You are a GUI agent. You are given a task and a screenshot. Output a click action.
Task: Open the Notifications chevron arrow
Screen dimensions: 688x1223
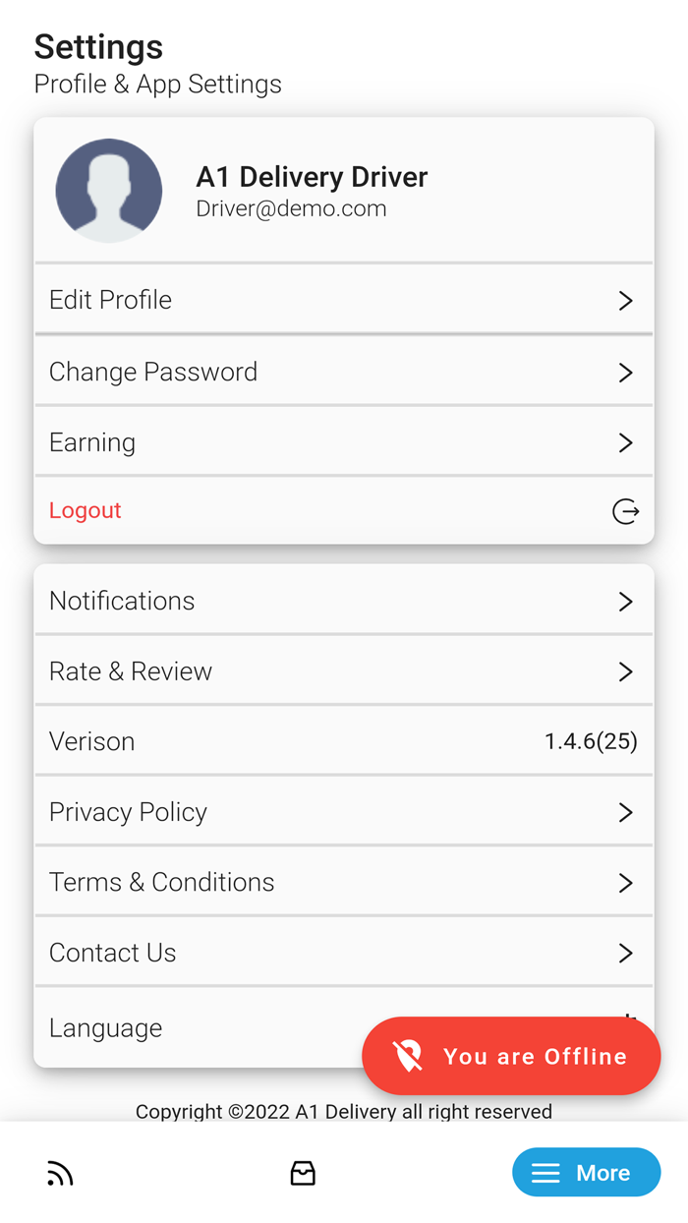(625, 602)
